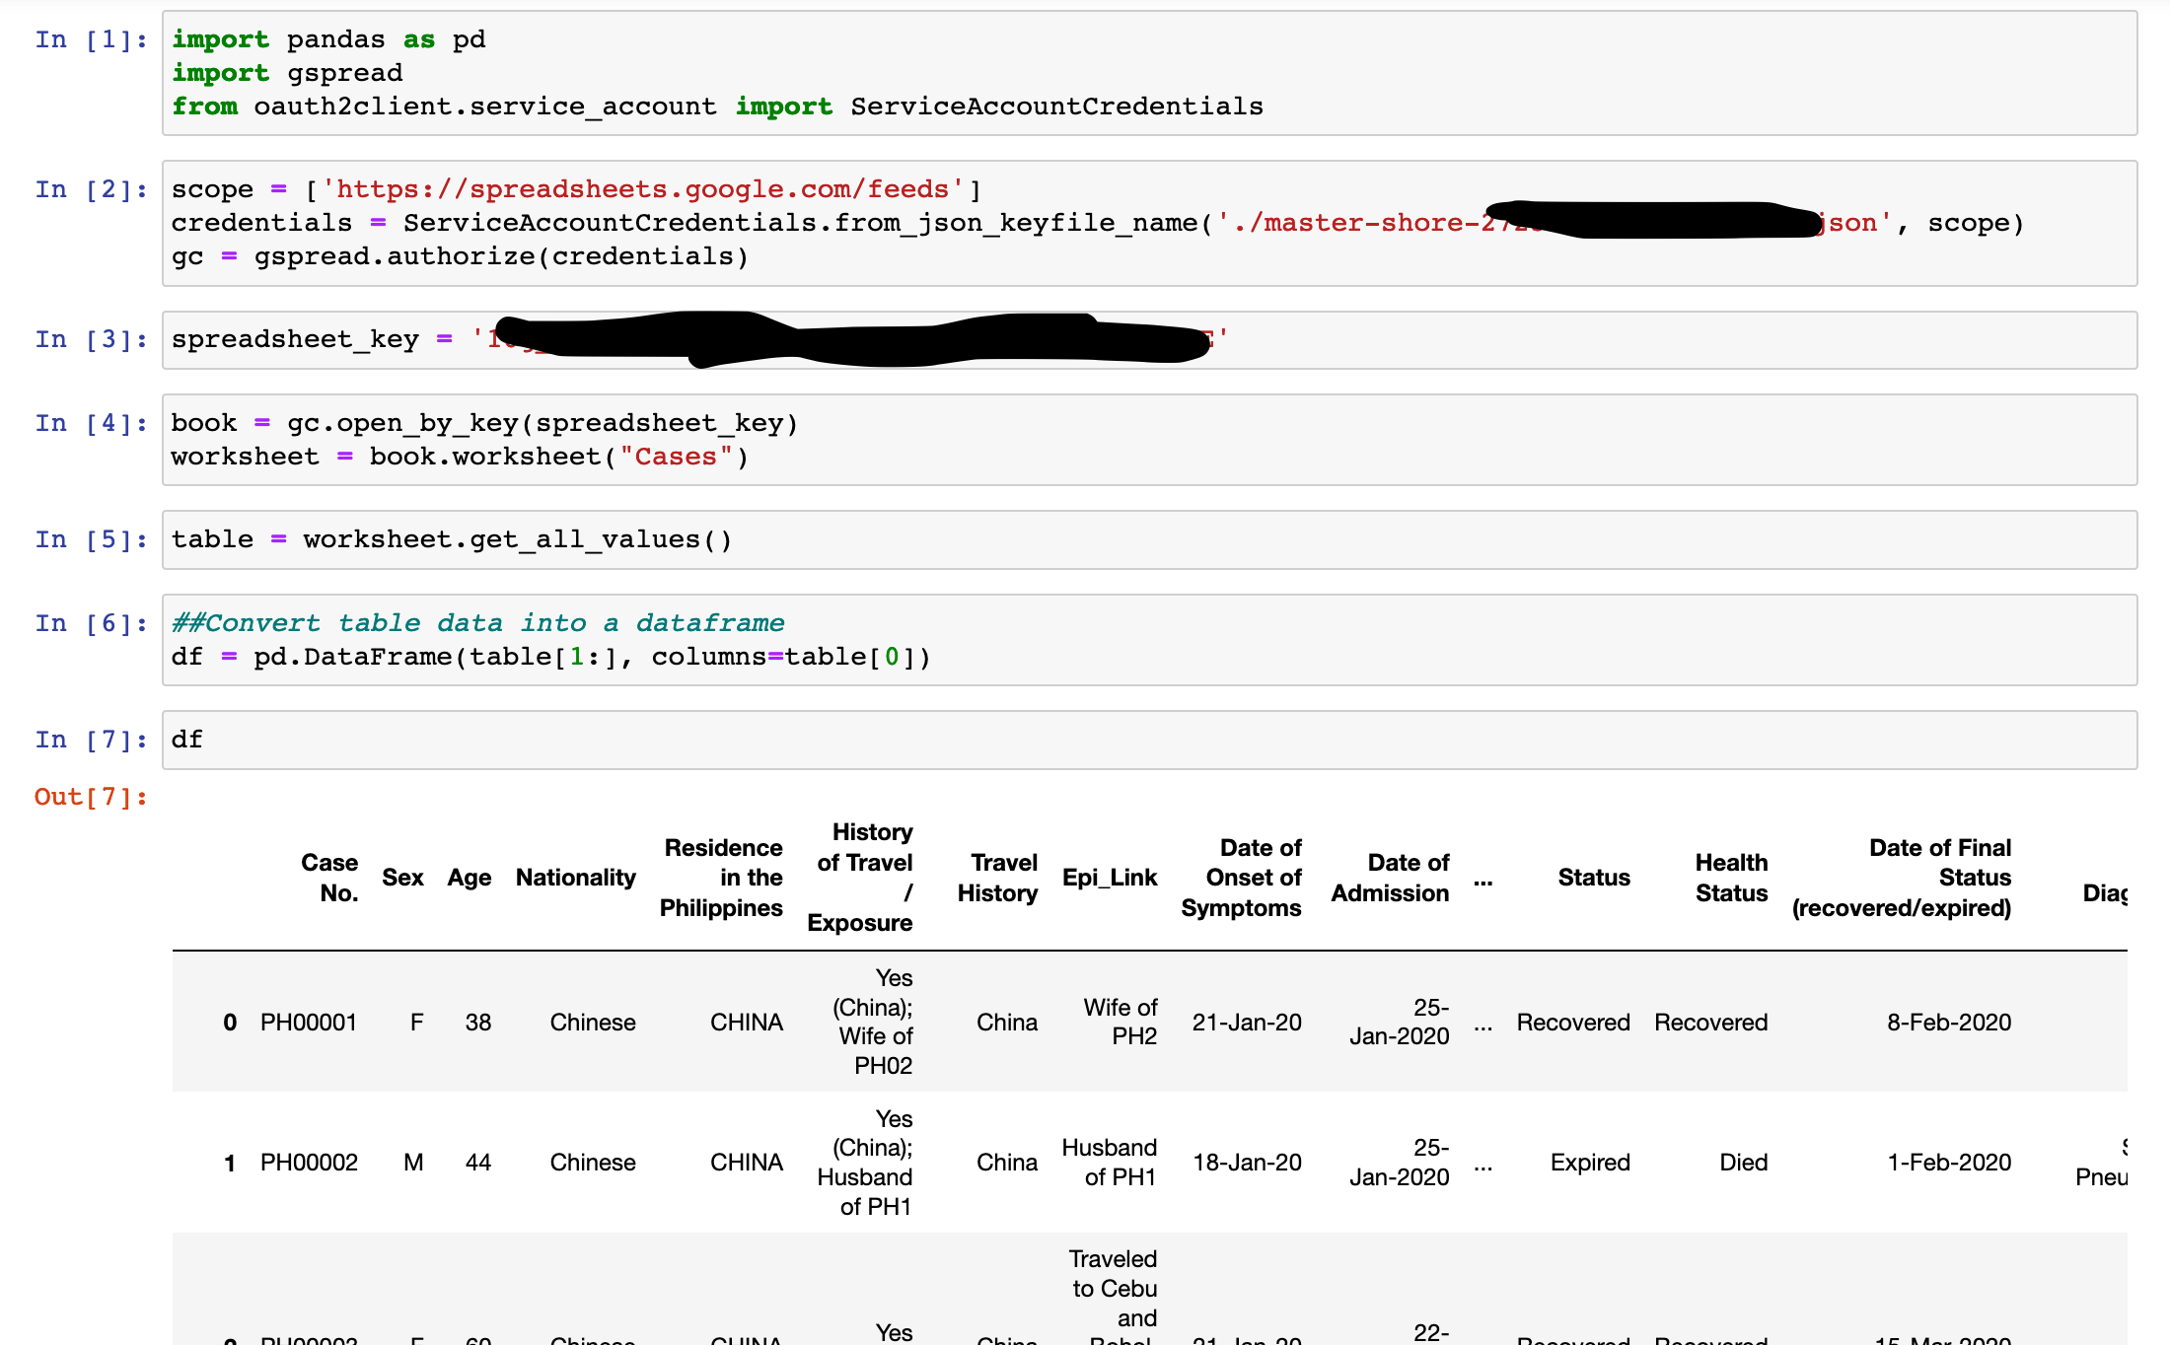Click the 21-Jan-20 onset date cell
This screenshot has width=2170, height=1345.
1247,1023
